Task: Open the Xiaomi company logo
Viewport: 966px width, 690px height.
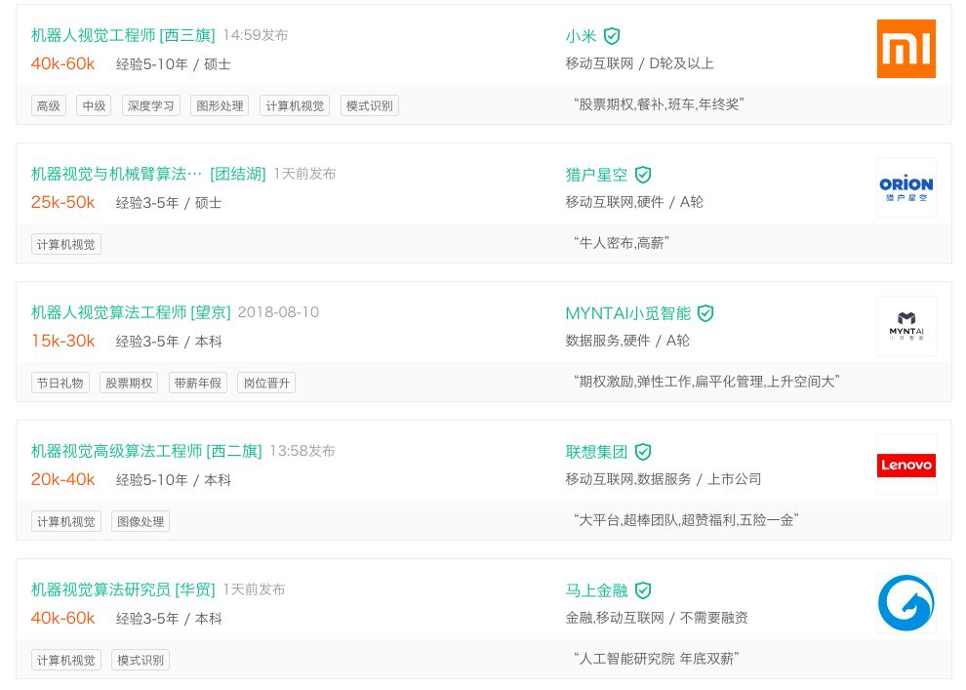Action: pos(906,49)
